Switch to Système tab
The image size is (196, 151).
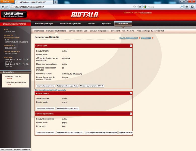click(106, 24)
